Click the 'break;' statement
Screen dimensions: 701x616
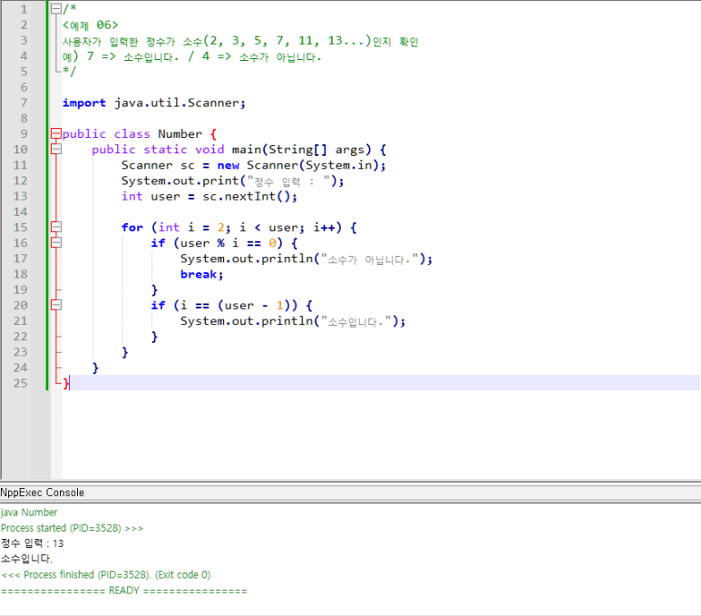point(201,274)
